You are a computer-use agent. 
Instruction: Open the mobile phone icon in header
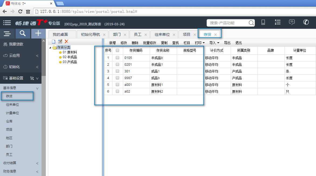263,23
